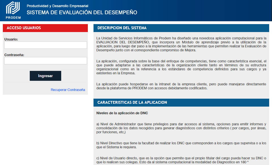Click the paragraph starting La aplicación puede hospedarse
Image resolution: width=272 pixels, height=165 pixels.
coord(181,86)
